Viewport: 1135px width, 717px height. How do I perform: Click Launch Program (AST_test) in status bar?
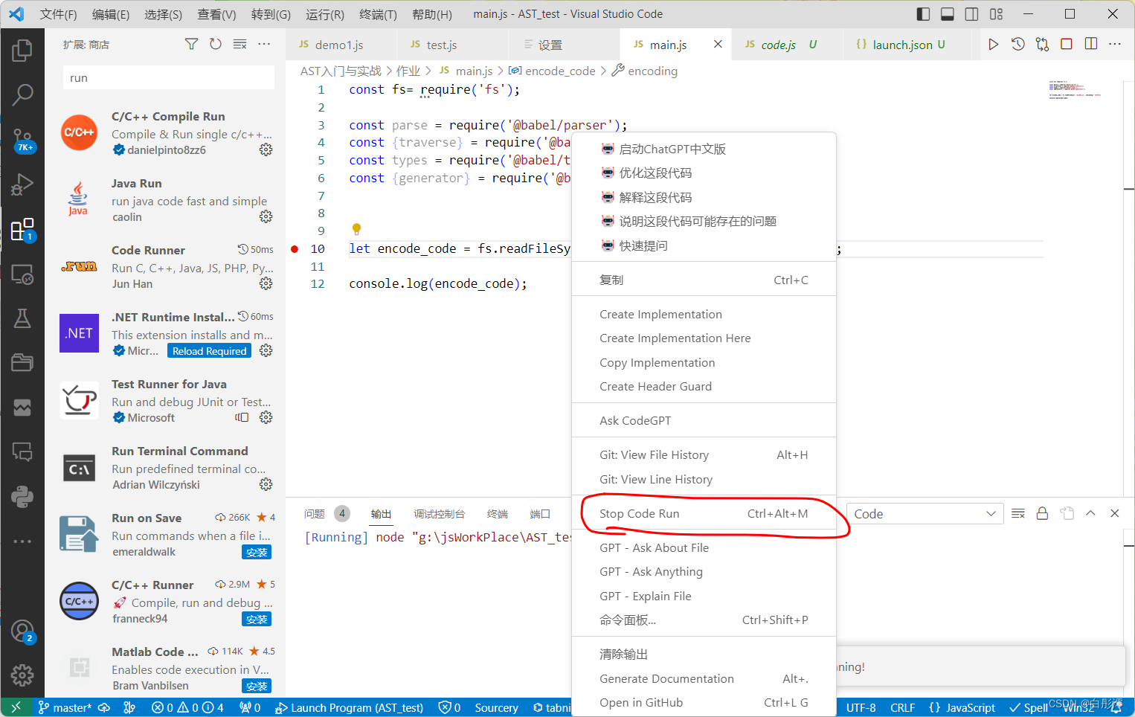(349, 707)
